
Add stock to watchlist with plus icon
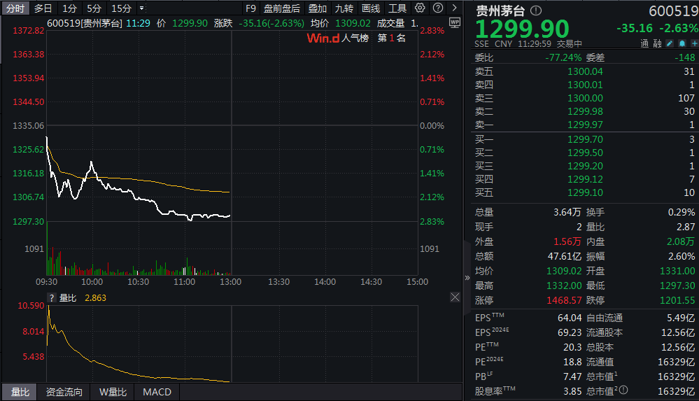pyautogui.click(x=694, y=43)
